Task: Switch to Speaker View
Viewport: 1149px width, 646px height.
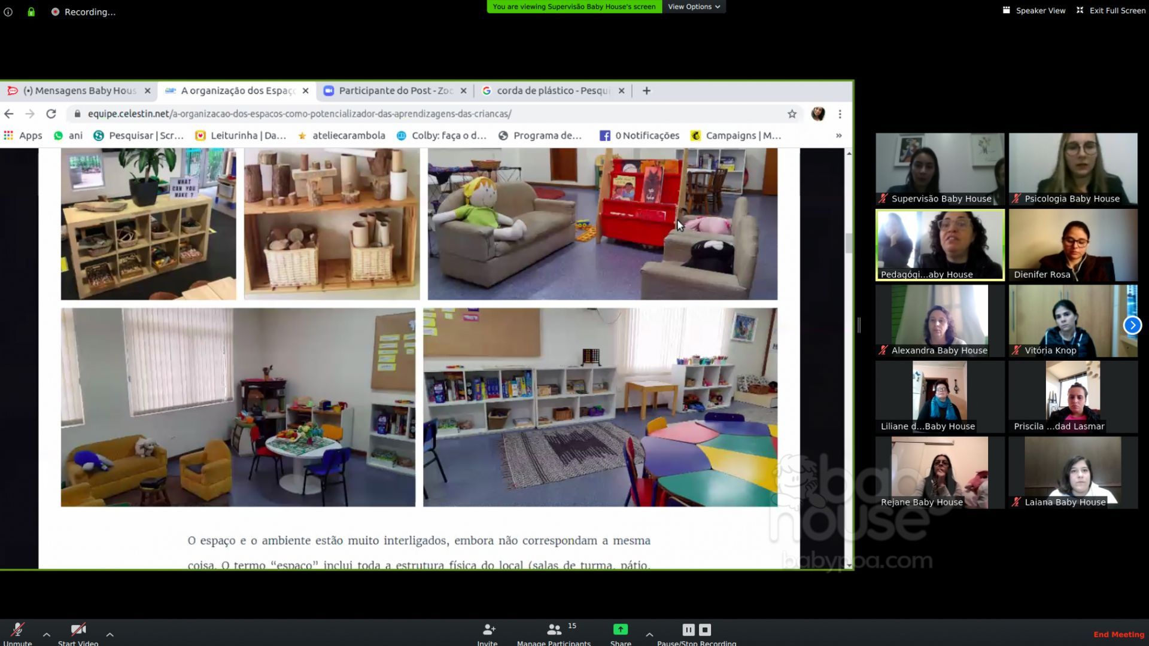Action: pyautogui.click(x=1034, y=10)
